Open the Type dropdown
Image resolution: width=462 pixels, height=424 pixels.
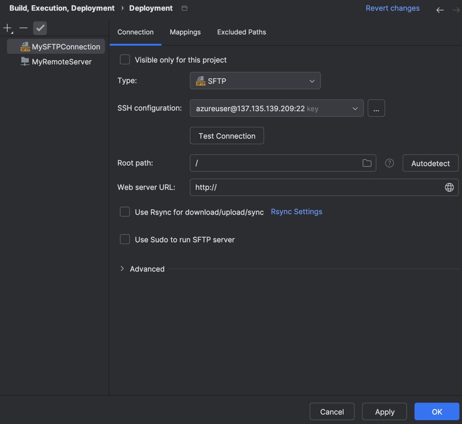click(x=255, y=80)
